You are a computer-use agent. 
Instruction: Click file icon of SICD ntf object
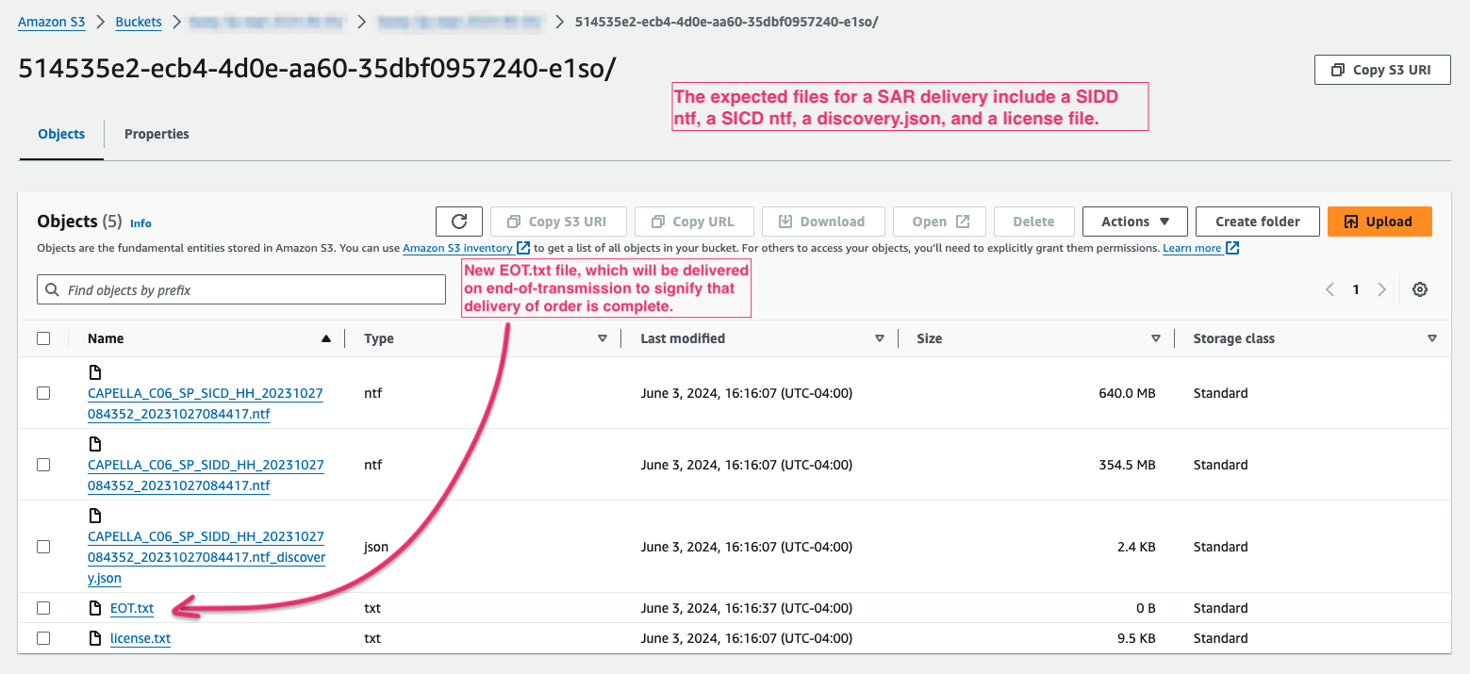point(94,372)
